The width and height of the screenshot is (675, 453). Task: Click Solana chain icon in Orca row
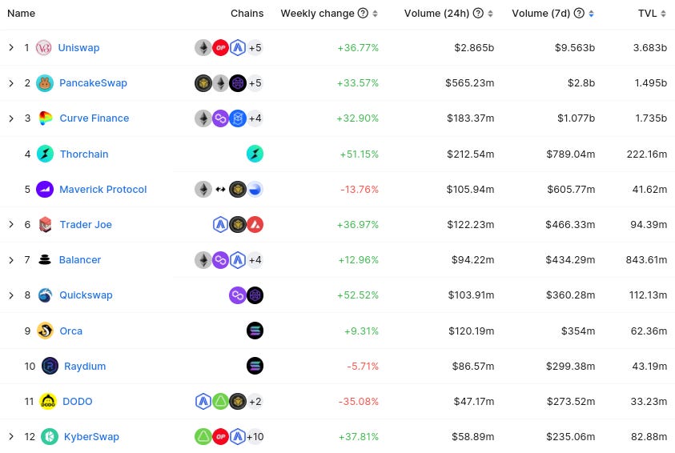(x=255, y=331)
